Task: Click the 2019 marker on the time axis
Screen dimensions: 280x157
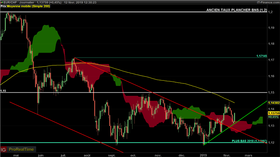Action: click(203, 155)
